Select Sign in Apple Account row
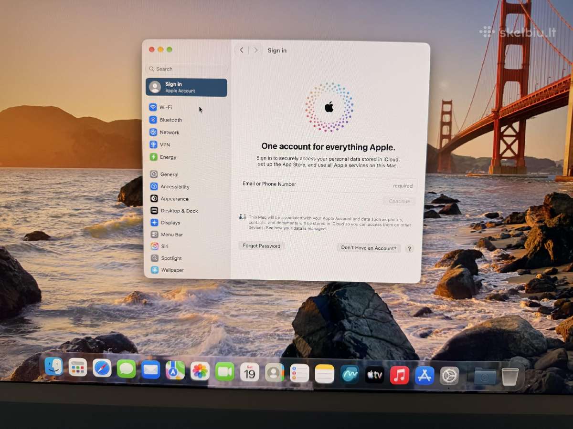Screen dimensions: 573x429 186,87
